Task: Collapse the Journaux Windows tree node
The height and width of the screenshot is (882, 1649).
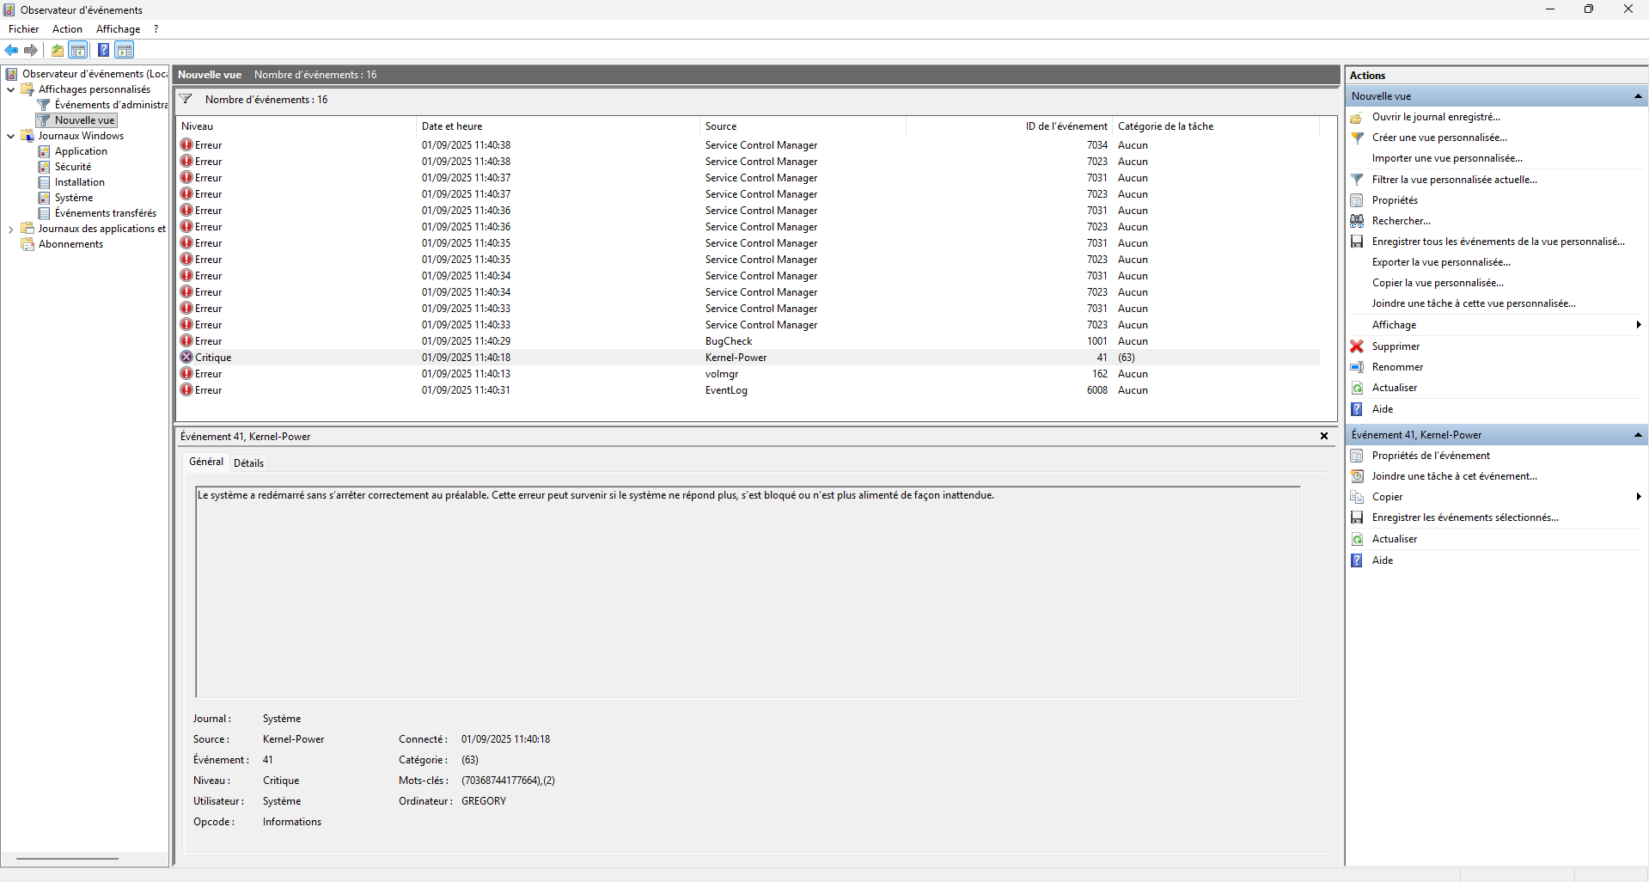Action: (x=10, y=136)
